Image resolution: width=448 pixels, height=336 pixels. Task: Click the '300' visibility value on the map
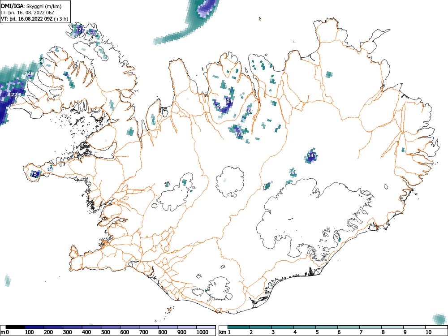(x=249, y=111)
